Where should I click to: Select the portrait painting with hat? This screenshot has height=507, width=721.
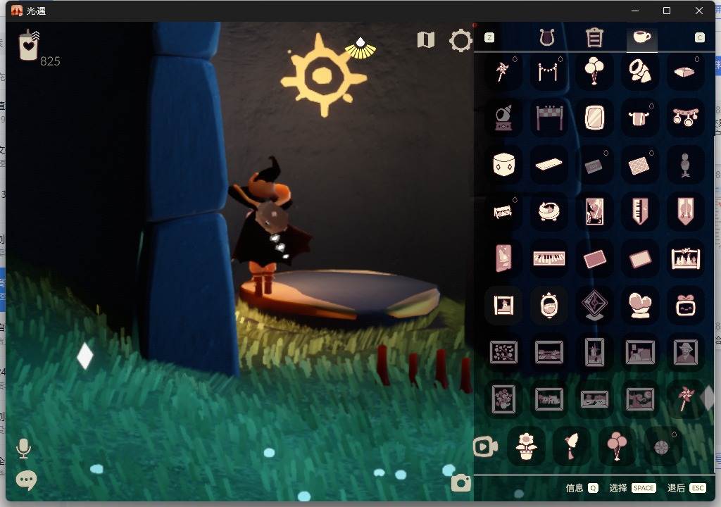pos(685,352)
